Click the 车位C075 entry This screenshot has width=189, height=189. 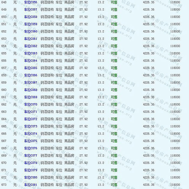(x=31, y=141)
